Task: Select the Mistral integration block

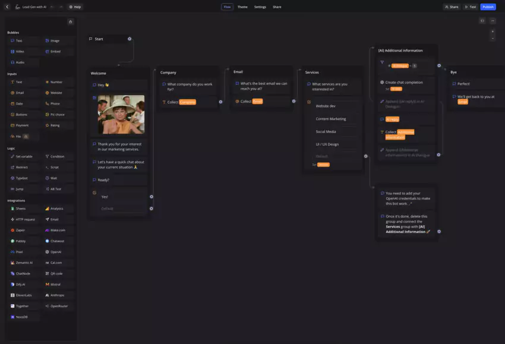Action: click(x=55, y=284)
